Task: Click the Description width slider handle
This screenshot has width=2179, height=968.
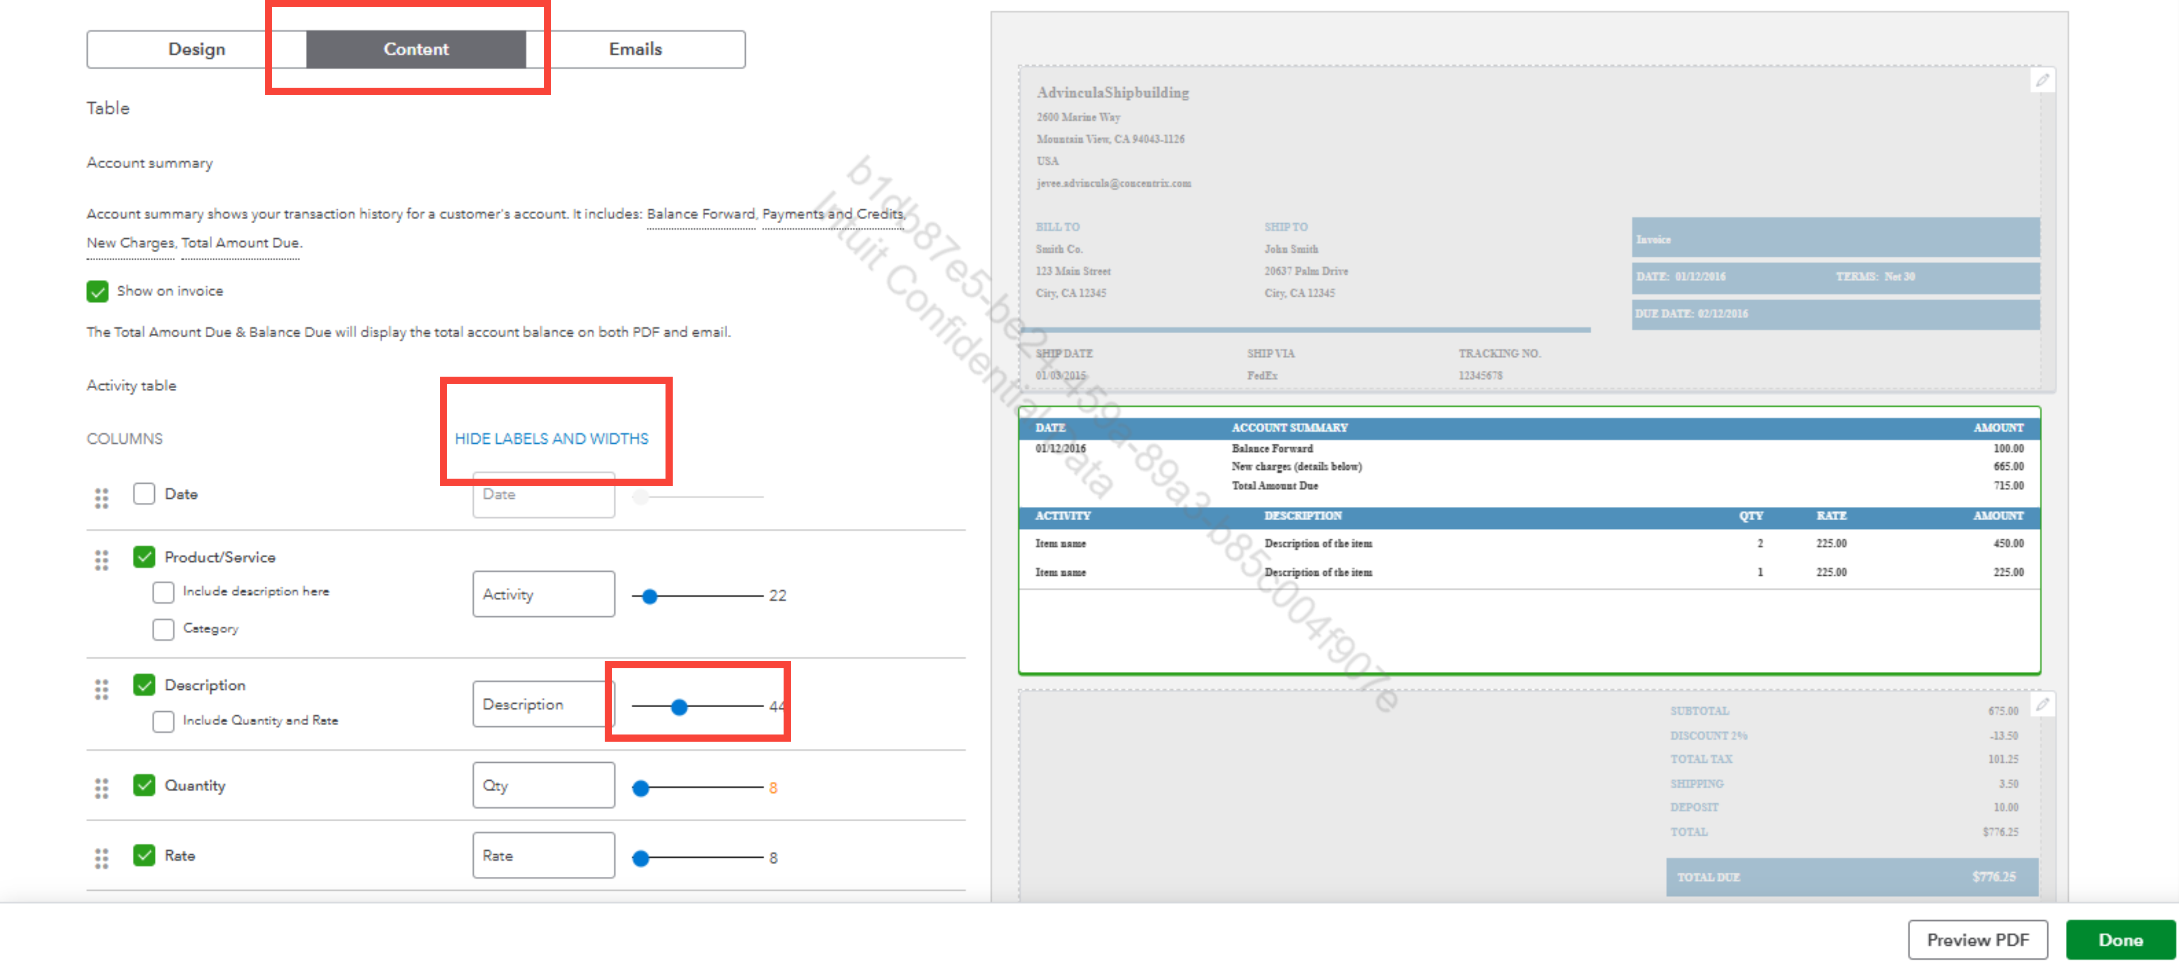Action: click(678, 706)
